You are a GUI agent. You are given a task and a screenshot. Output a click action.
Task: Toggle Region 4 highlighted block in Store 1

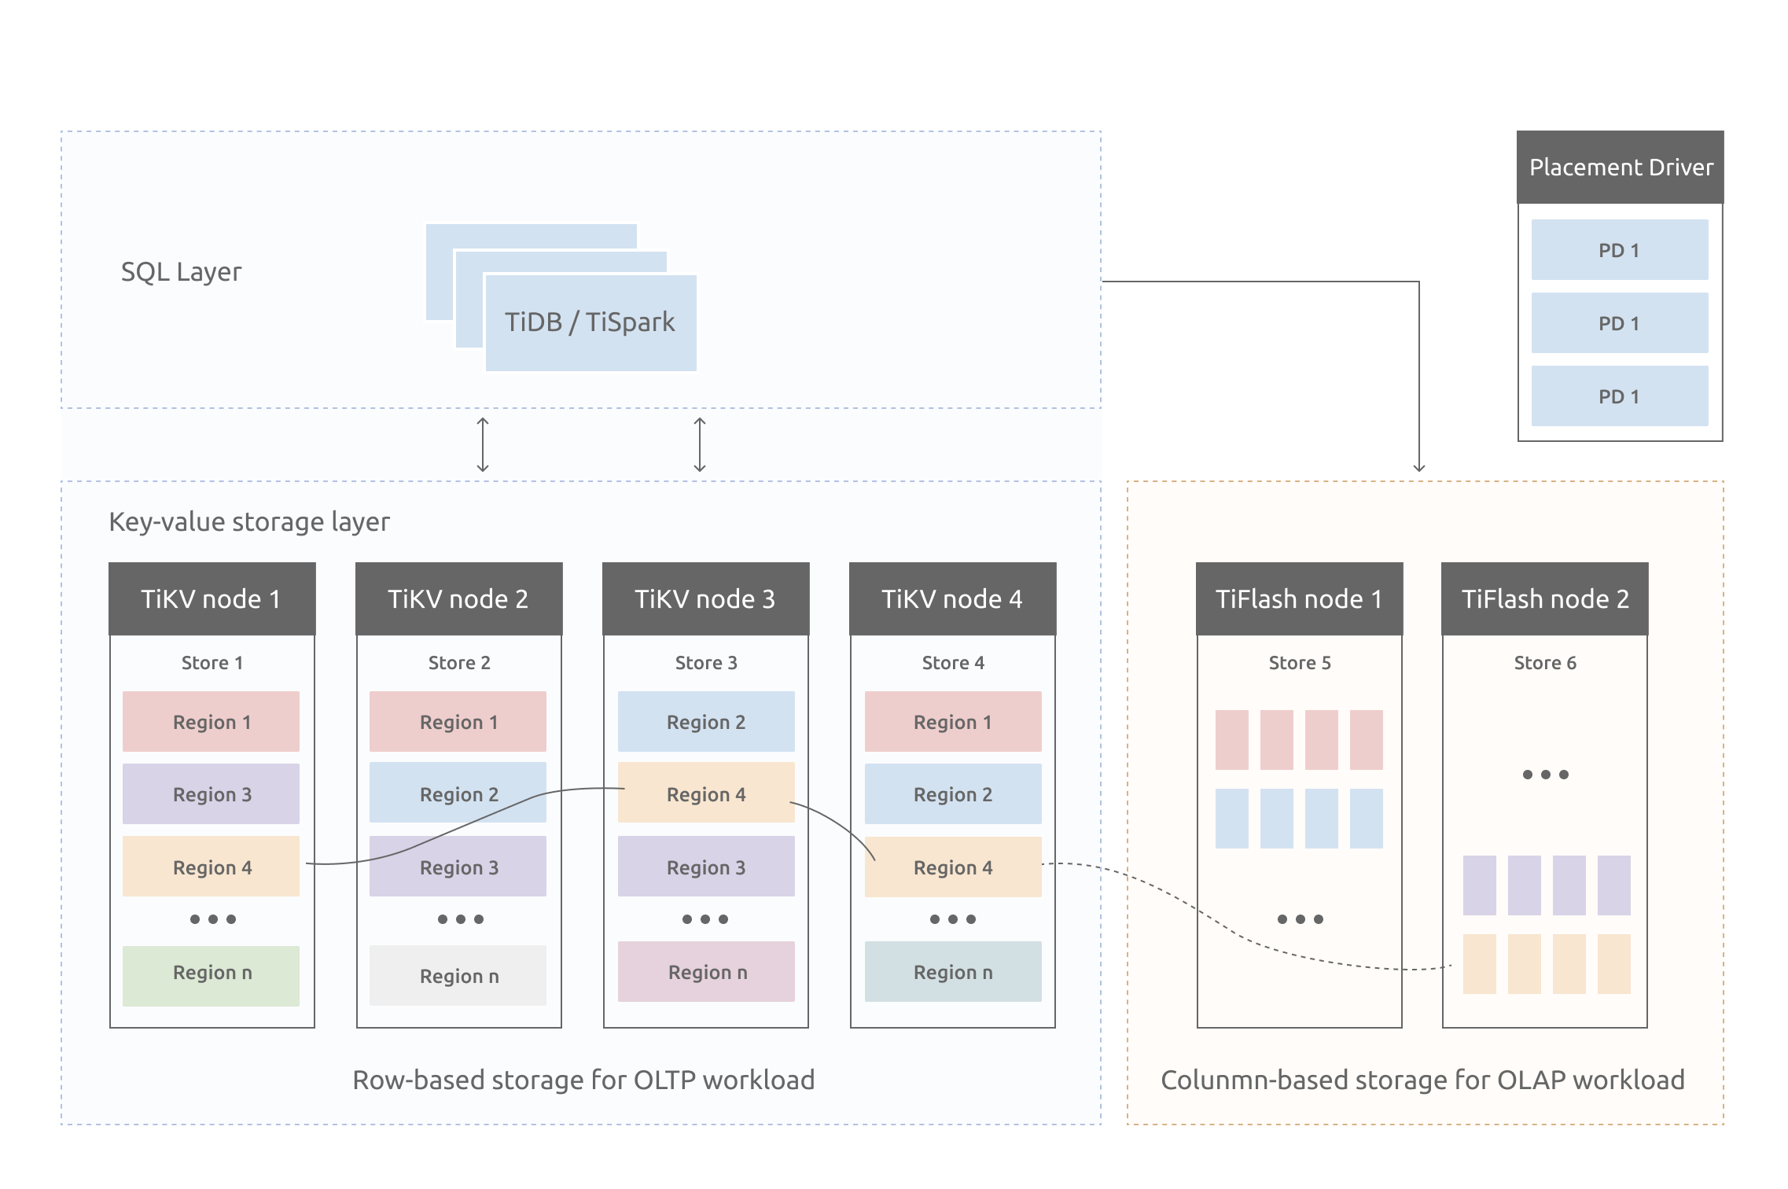tap(211, 866)
